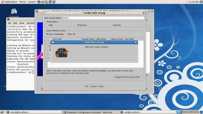The image size is (203, 114).
Task: Click 'Creating OCR keys for' terminal line
Action: pos(20,35)
